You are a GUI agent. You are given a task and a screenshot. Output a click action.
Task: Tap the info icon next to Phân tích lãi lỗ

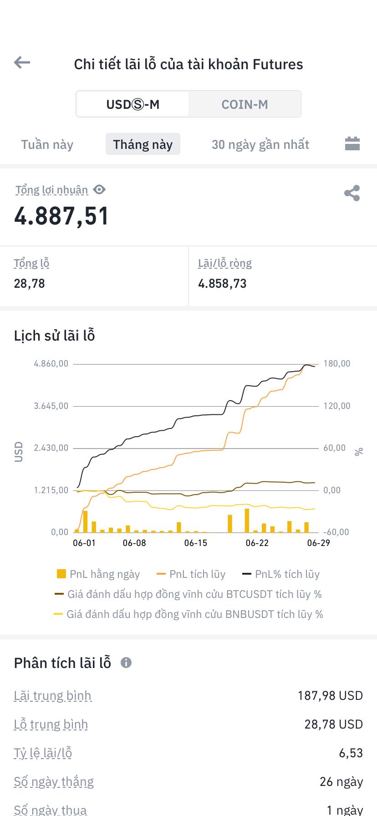pyautogui.click(x=126, y=663)
